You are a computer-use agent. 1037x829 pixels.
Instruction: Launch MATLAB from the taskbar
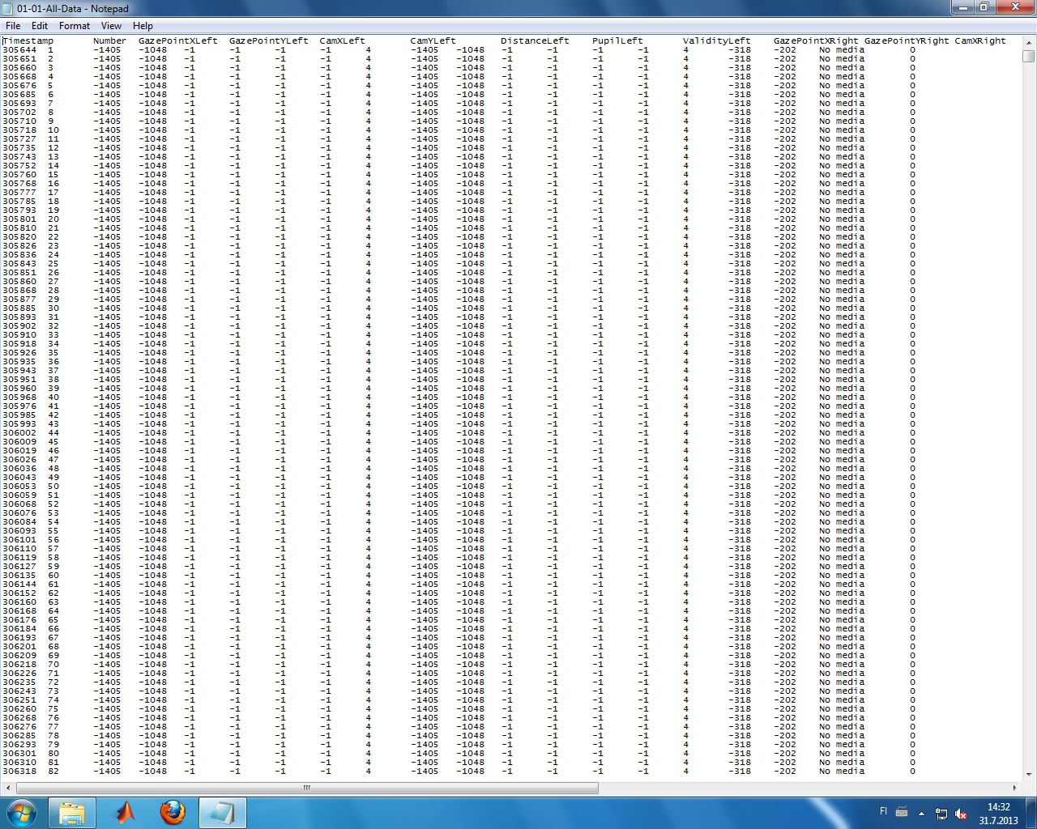point(123,813)
